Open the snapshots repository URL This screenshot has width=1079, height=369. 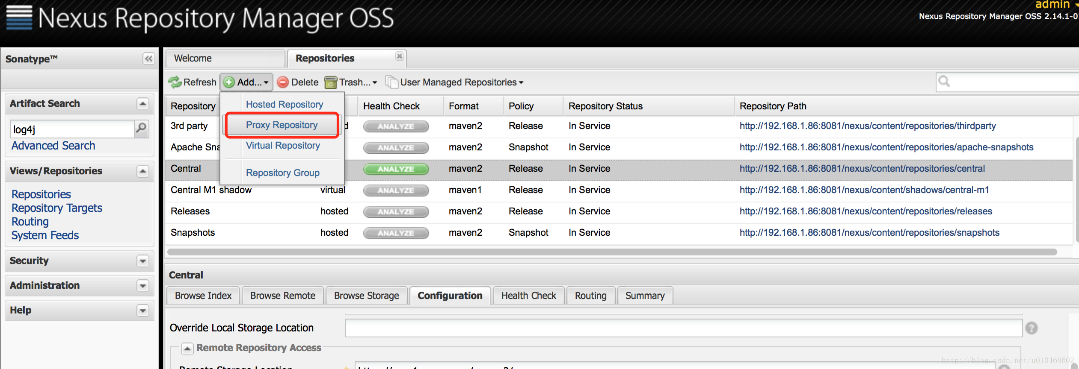(869, 233)
